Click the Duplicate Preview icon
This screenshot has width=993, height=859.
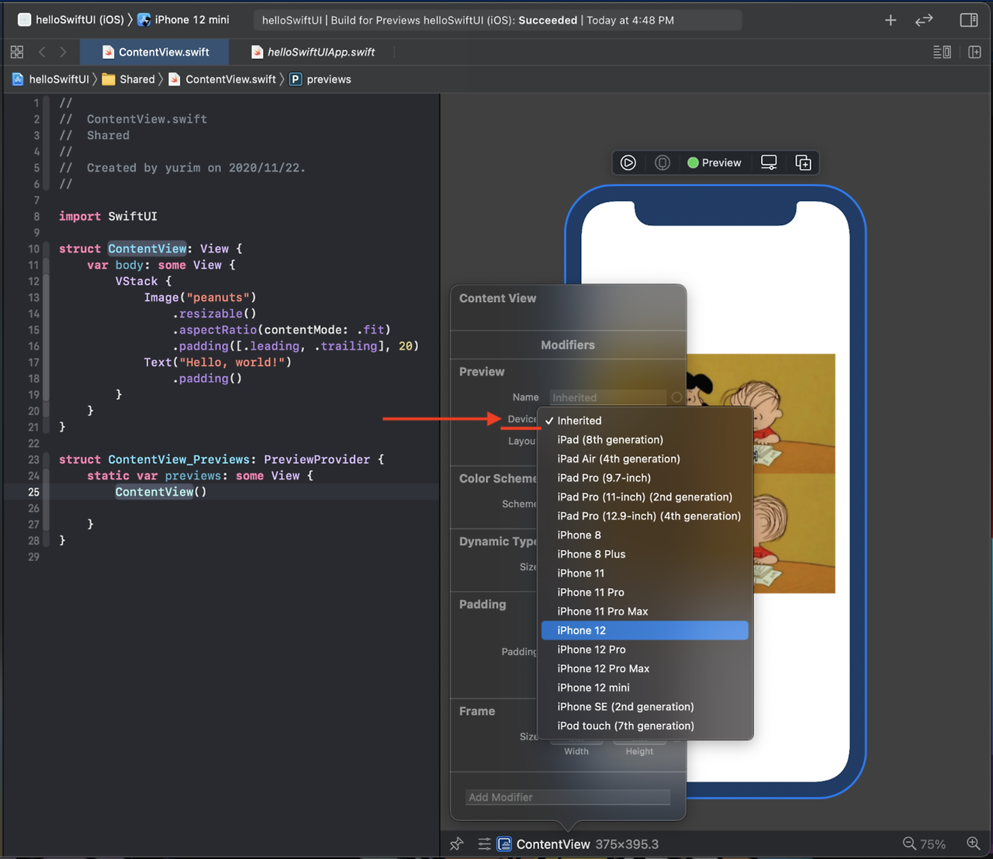pos(803,163)
